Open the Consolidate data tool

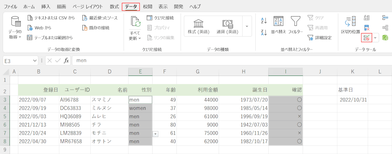point(385,18)
